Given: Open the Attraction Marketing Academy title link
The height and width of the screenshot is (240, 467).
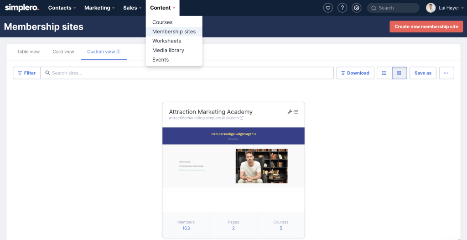Looking at the screenshot, I should pyautogui.click(x=211, y=112).
